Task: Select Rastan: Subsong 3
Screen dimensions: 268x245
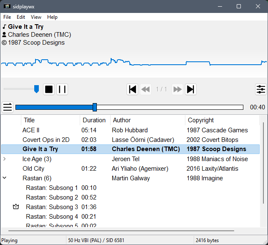Action: point(130,207)
